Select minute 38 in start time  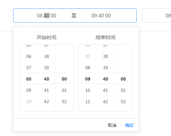[46, 57]
